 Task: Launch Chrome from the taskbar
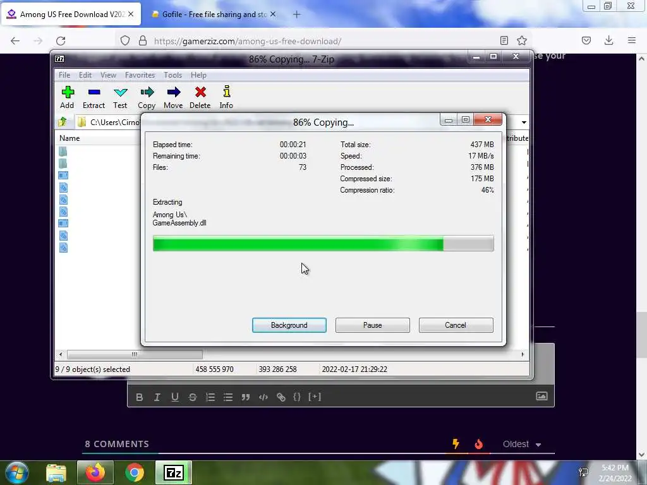(135, 472)
